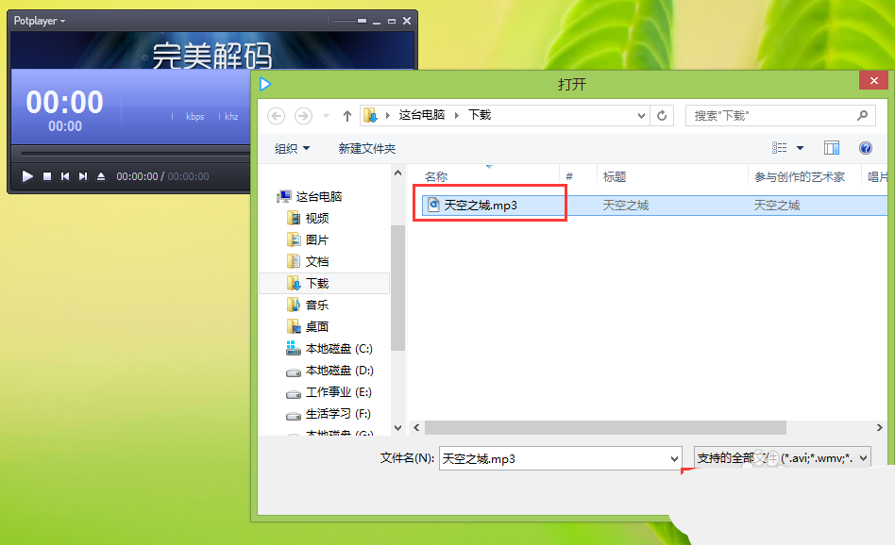
Task: Toggle the preview pane icon
Action: point(832,148)
